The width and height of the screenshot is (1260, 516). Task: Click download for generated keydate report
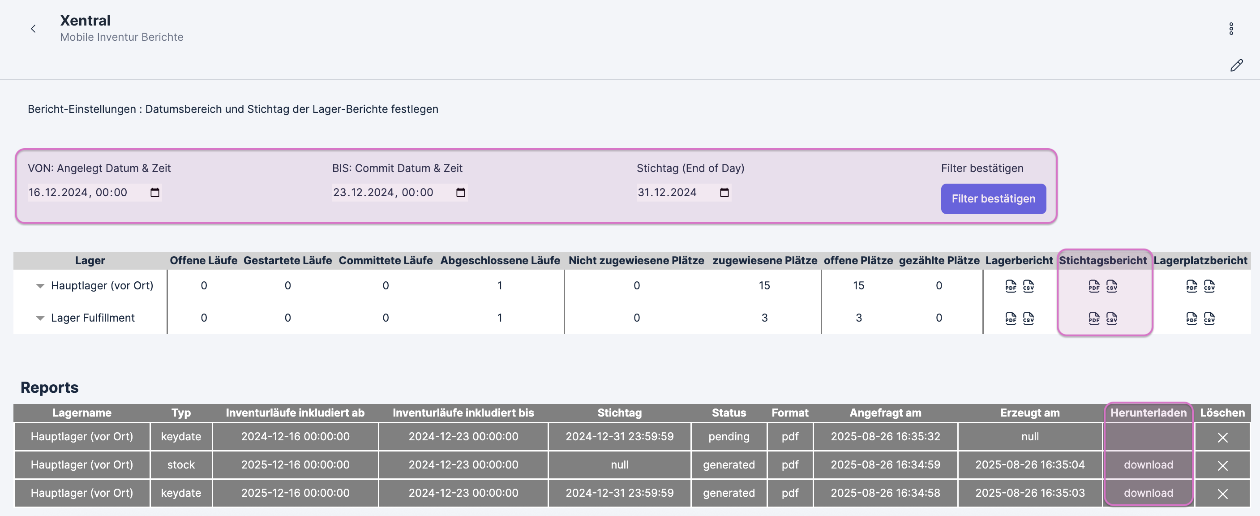[x=1148, y=493]
